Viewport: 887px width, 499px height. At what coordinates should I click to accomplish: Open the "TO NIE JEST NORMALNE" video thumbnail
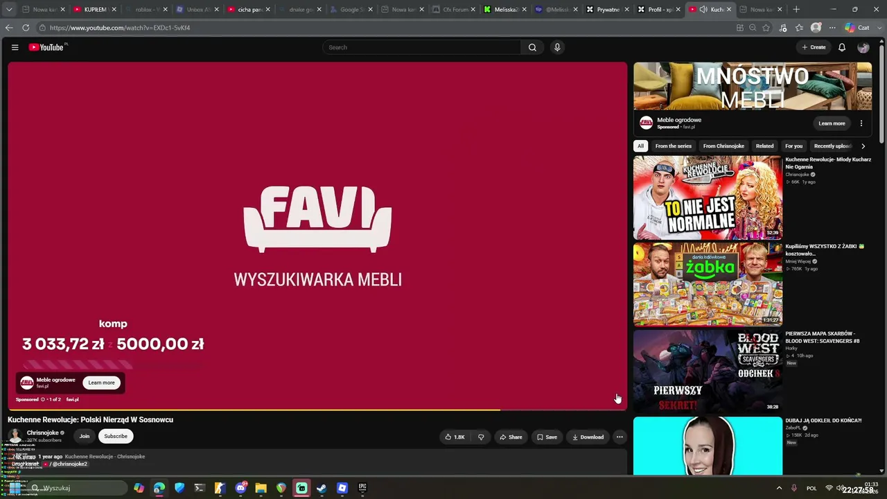tap(708, 198)
